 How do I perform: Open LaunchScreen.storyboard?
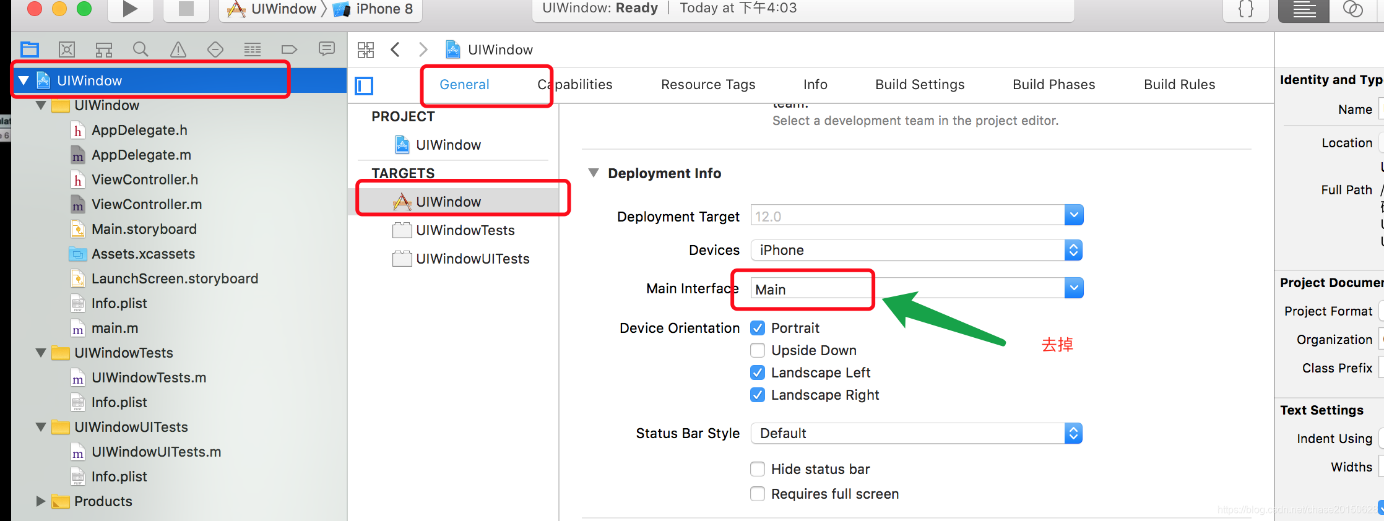point(164,278)
